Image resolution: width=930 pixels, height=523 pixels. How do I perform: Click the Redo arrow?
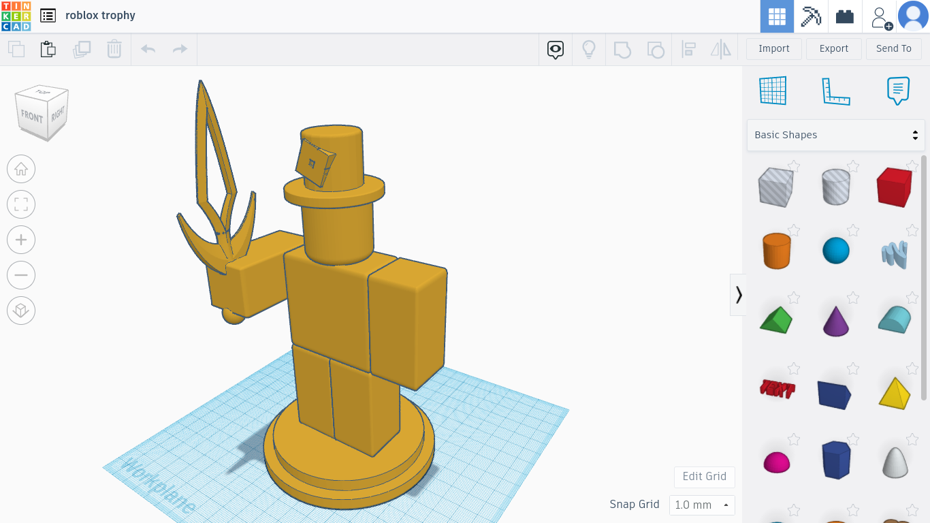click(x=180, y=49)
